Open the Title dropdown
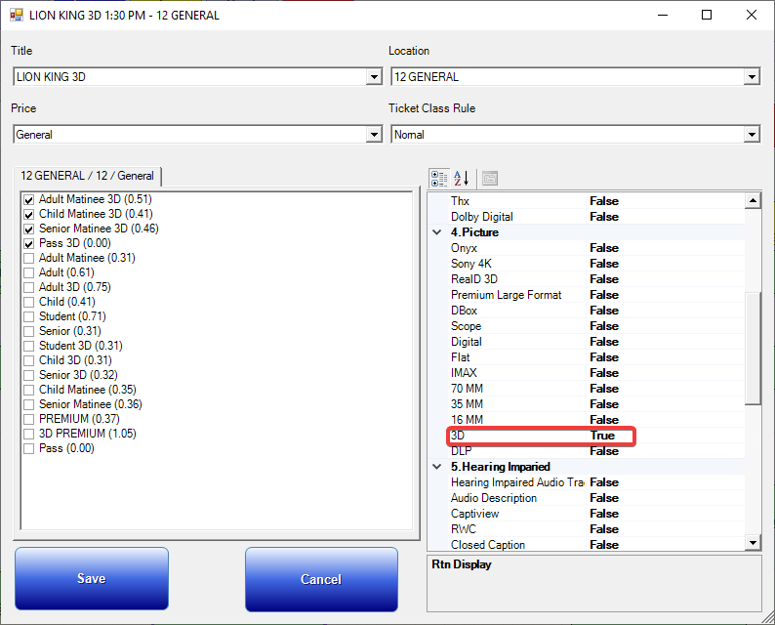The height and width of the screenshot is (625, 775). tap(374, 76)
